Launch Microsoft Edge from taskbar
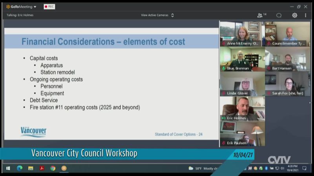 (x=20, y=168)
